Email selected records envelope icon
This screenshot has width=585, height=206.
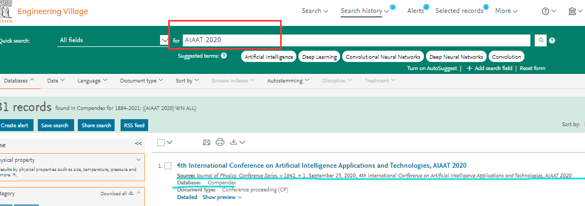(207, 142)
